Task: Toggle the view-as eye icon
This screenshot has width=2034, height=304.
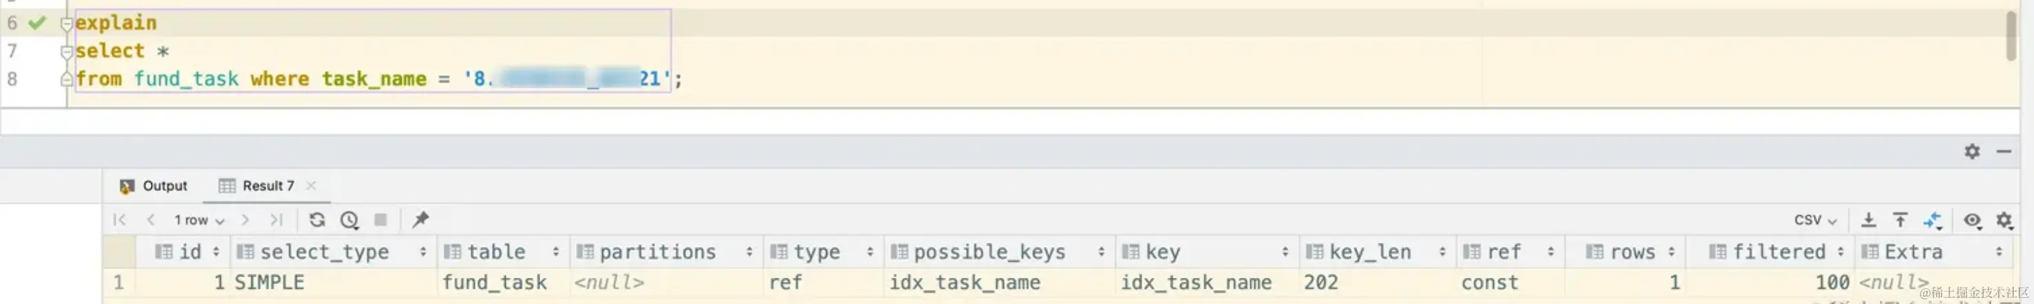Action: click(x=1972, y=220)
